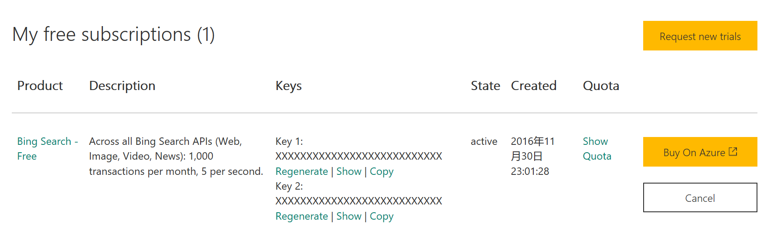Screen dimensions: 774x234
Task: Cancel the Bing Search subscription
Action: pos(700,197)
